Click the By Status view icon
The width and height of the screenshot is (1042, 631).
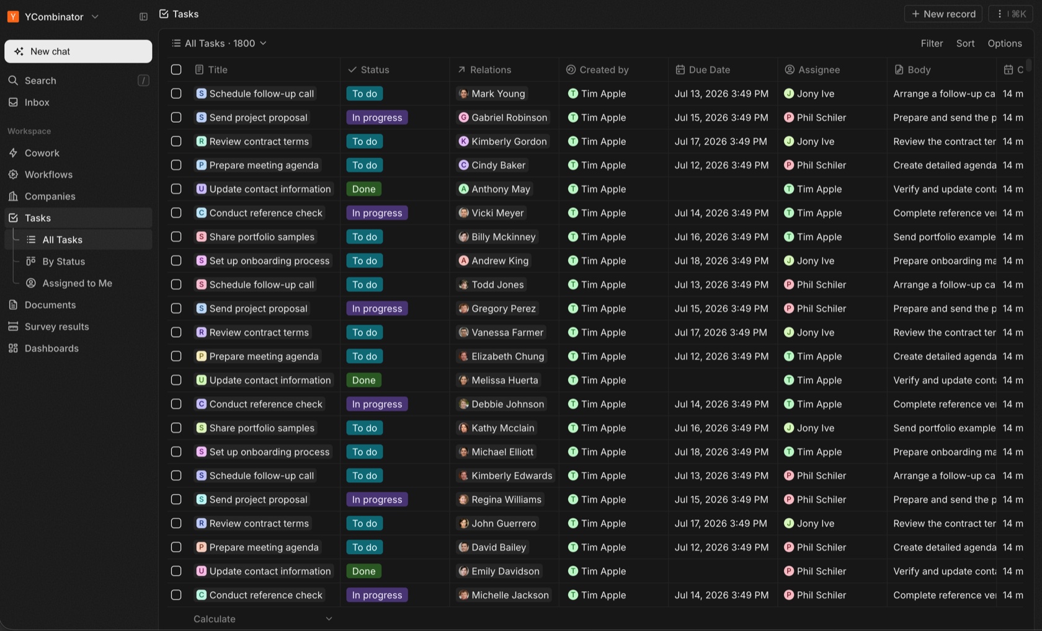coord(31,262)
